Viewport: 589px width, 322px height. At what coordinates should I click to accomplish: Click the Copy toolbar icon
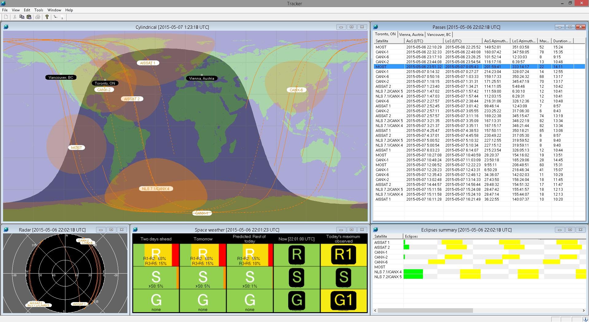[22, 17]
